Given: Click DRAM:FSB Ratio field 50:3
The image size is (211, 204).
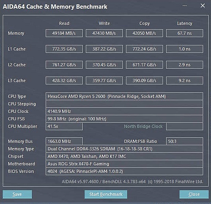Looking at the screenshot, I should pyautogui.click(x=185, y=141).
